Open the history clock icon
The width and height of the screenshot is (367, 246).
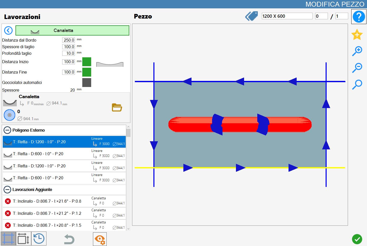tap(39, 239)
